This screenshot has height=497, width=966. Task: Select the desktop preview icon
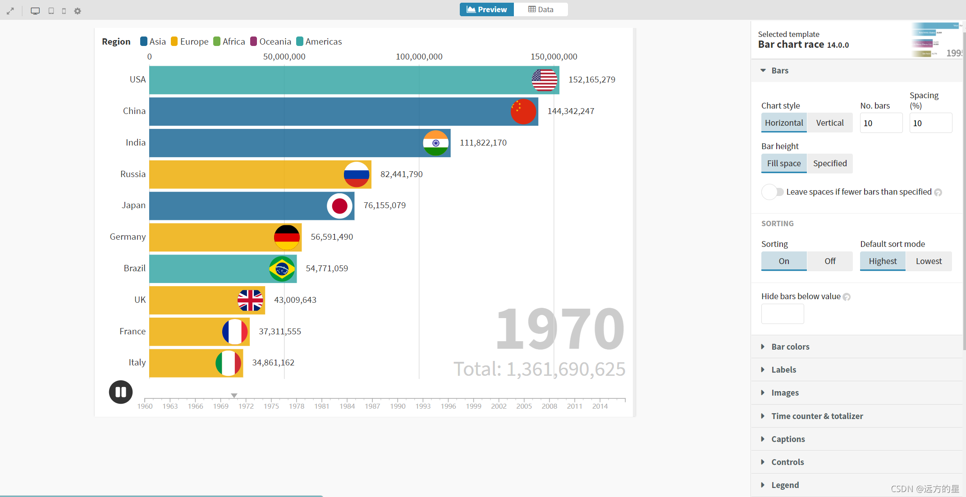(35, 11)
